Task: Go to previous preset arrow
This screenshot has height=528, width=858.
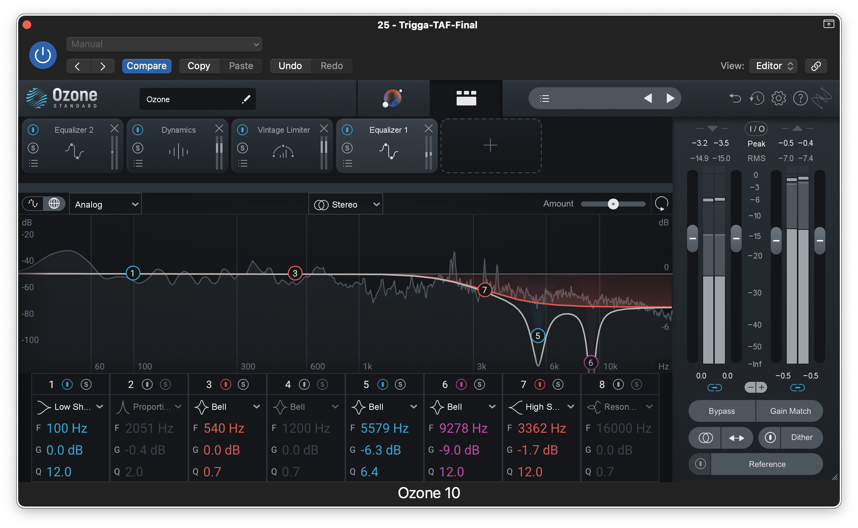Action: [x=77, y=66]
